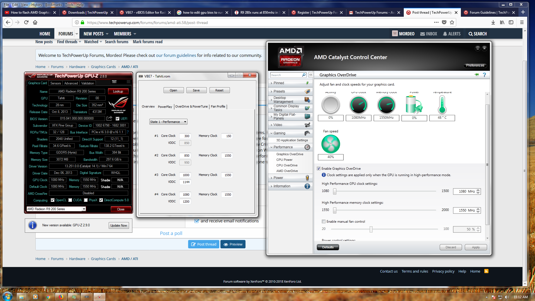Screen dimensions: 535x301
Task: Click the RSS feed icon in forum footer
Action: (486, 271)
